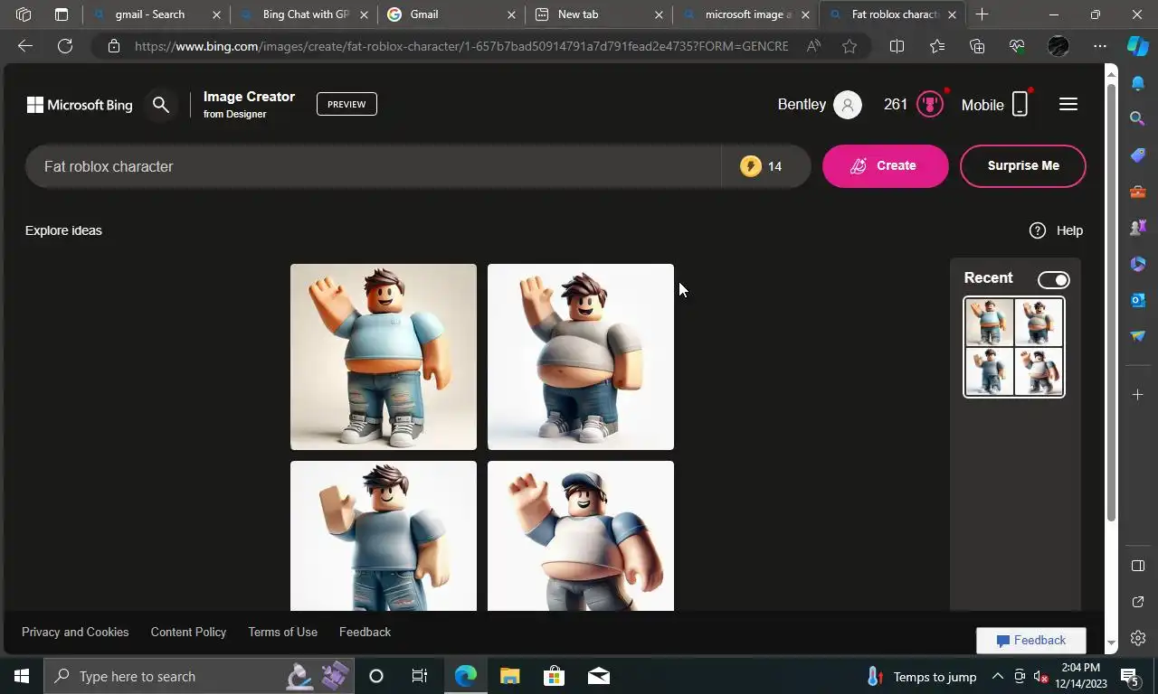Open Mobile phone icon link
Viewport: 1158px width, 694px height.
1020,105
